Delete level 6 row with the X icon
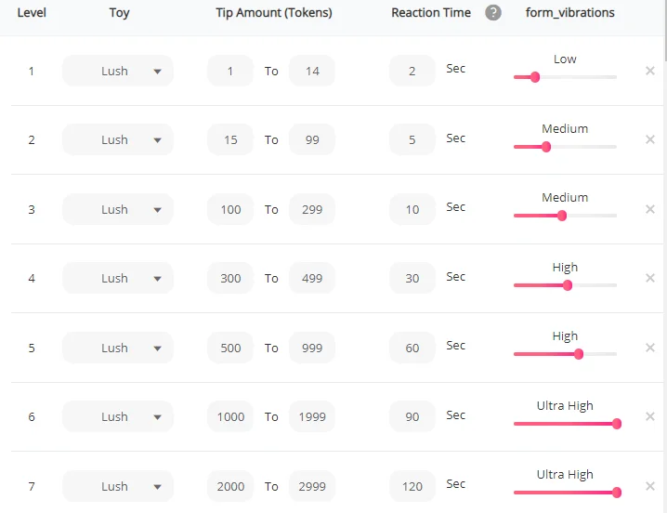The width and height of the screenshot is (667, 513). 650,416
